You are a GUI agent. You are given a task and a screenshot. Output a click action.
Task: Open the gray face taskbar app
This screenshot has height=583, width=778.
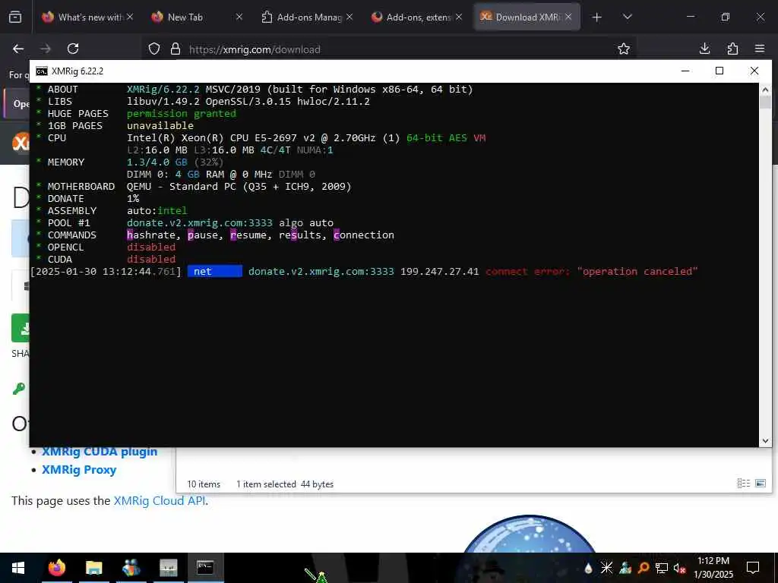168,568
